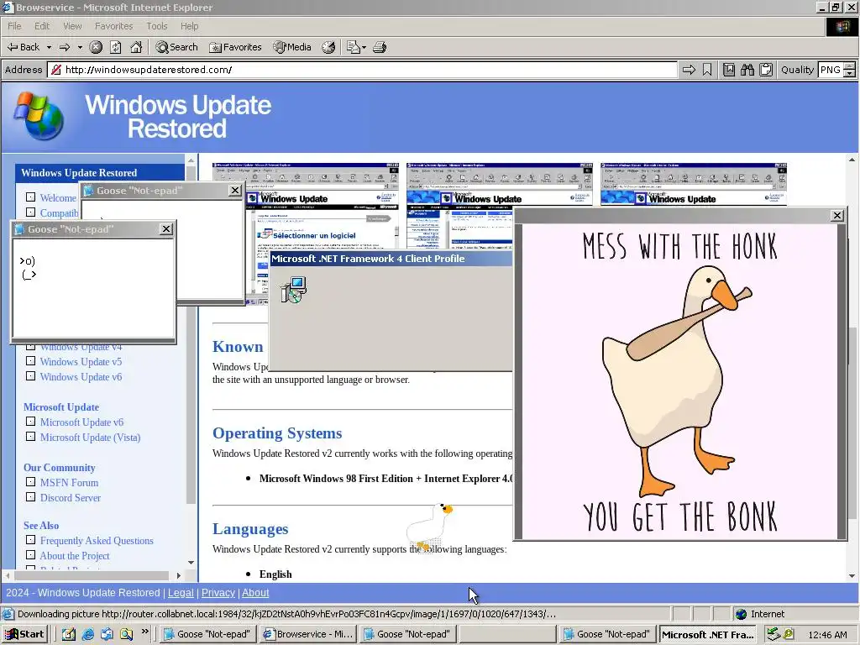Open the Windows Update v5 link
The image size is (860, 645).
[x=81, y=362]
